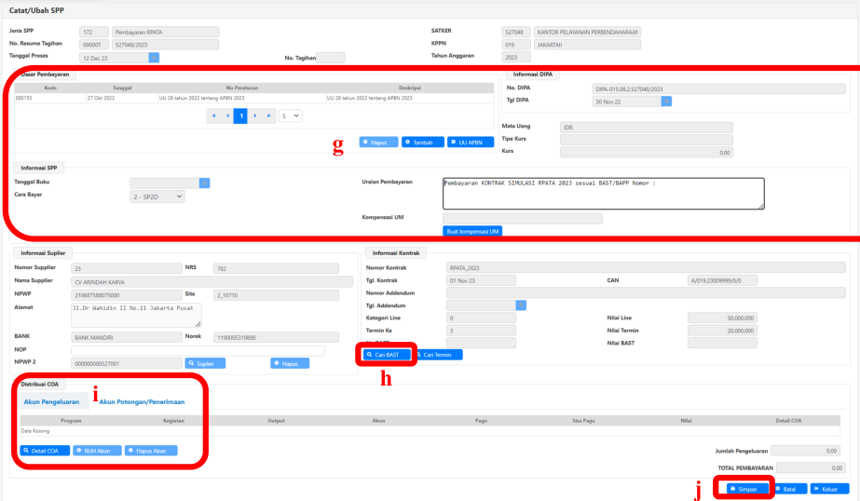This screenshot has width=860, height=501.
Task: Click the Buat kompensasi UM button
Action: tap(474, 231)
